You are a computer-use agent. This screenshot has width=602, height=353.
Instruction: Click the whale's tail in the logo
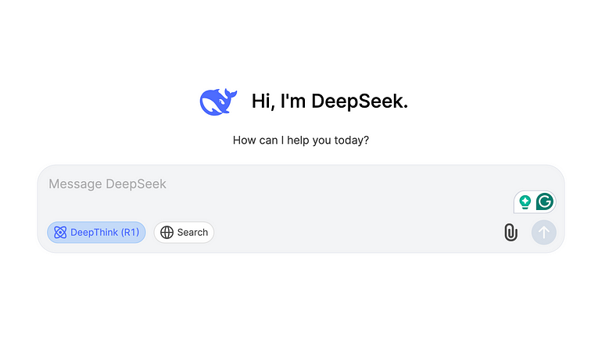231,94
